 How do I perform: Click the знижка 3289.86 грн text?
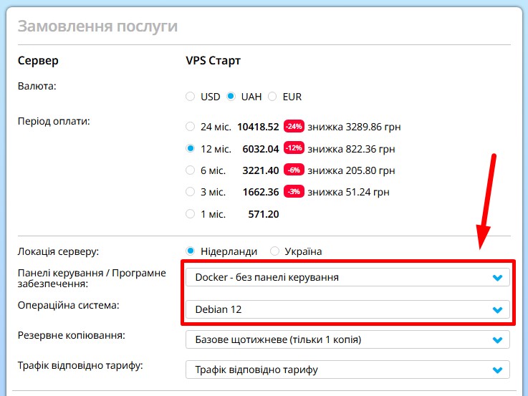[x=354, y=127]
